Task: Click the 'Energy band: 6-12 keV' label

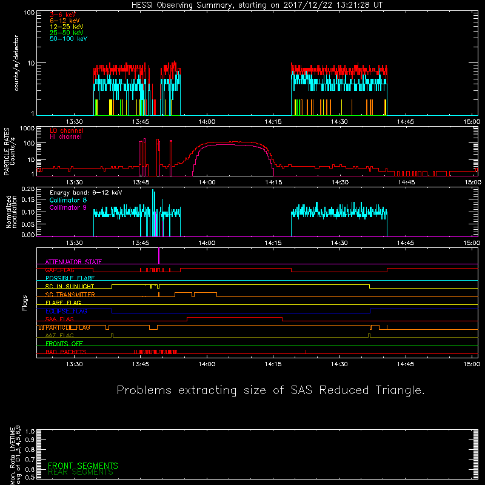Action: coord(86,193)
